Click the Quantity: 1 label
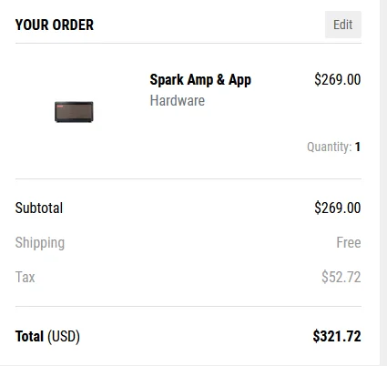The image size is (387, 366). [333, 147]
